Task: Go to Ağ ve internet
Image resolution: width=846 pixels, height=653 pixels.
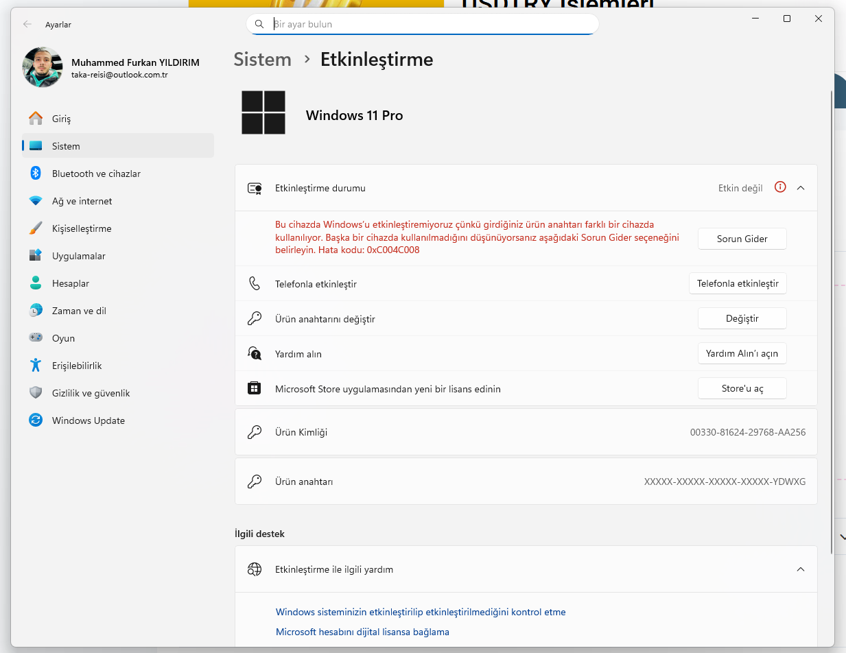Action: click(118, 201)
